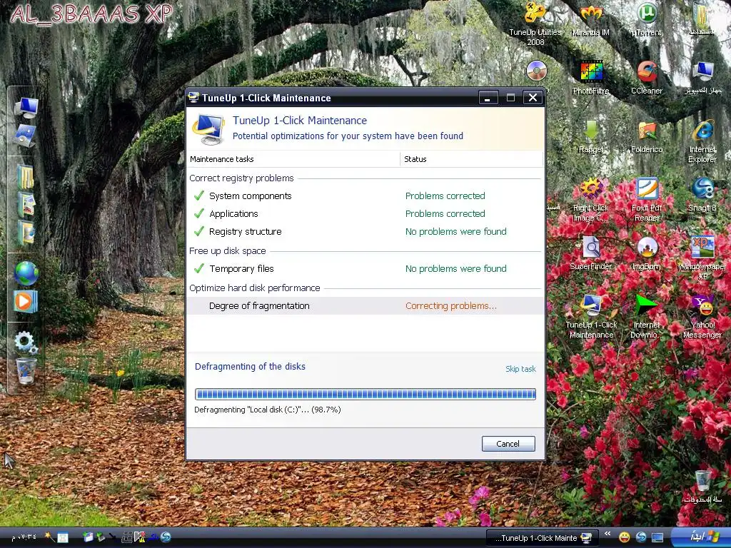731x548 pixels.
Task: Open the Recycle Bin icon on the desktop
Action: (702, 486)
